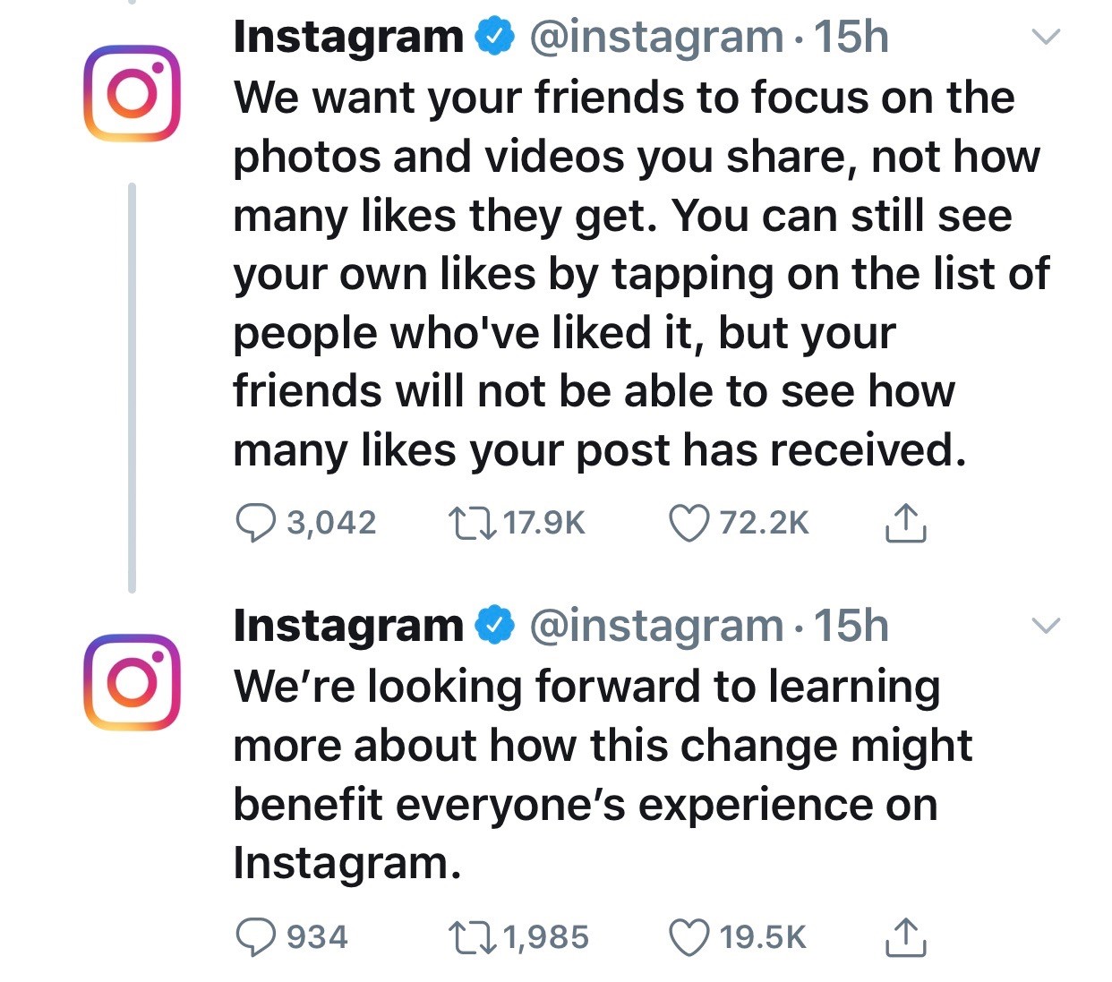
Task: Retweet the tweet about looking forward
Action: click(x=471, y=937)
